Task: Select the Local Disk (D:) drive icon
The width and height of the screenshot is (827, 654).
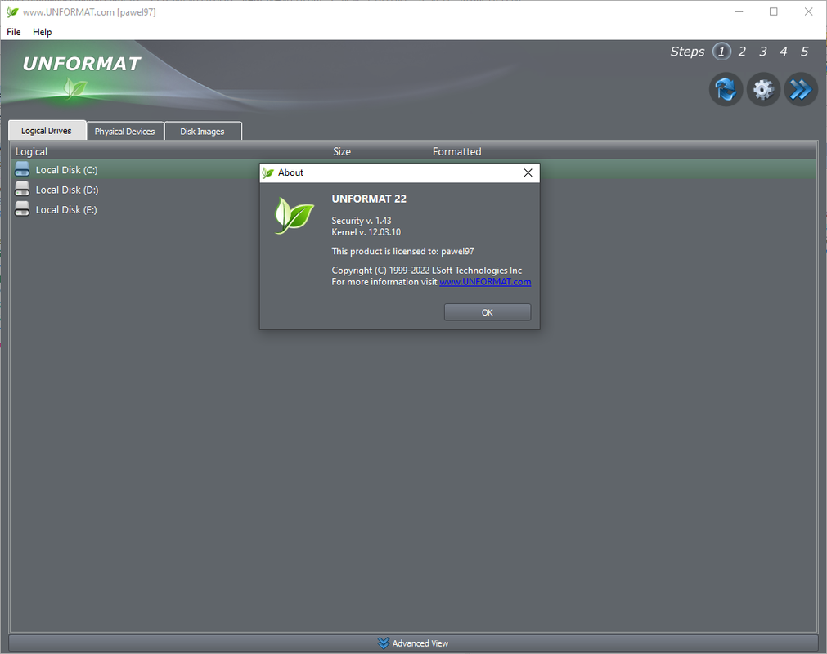Action: click(x=22, y=189)
